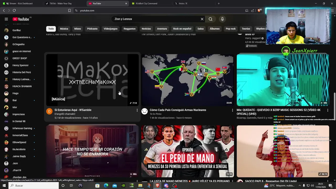Viewport: 336px width, 189px height.
Task: Launch Microsoft Edge from the taskbar
Action: click(x=106, y=186)
